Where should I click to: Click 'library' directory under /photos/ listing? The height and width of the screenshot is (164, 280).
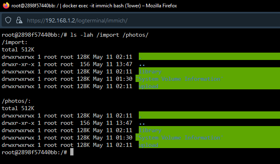tap(150, 130)
